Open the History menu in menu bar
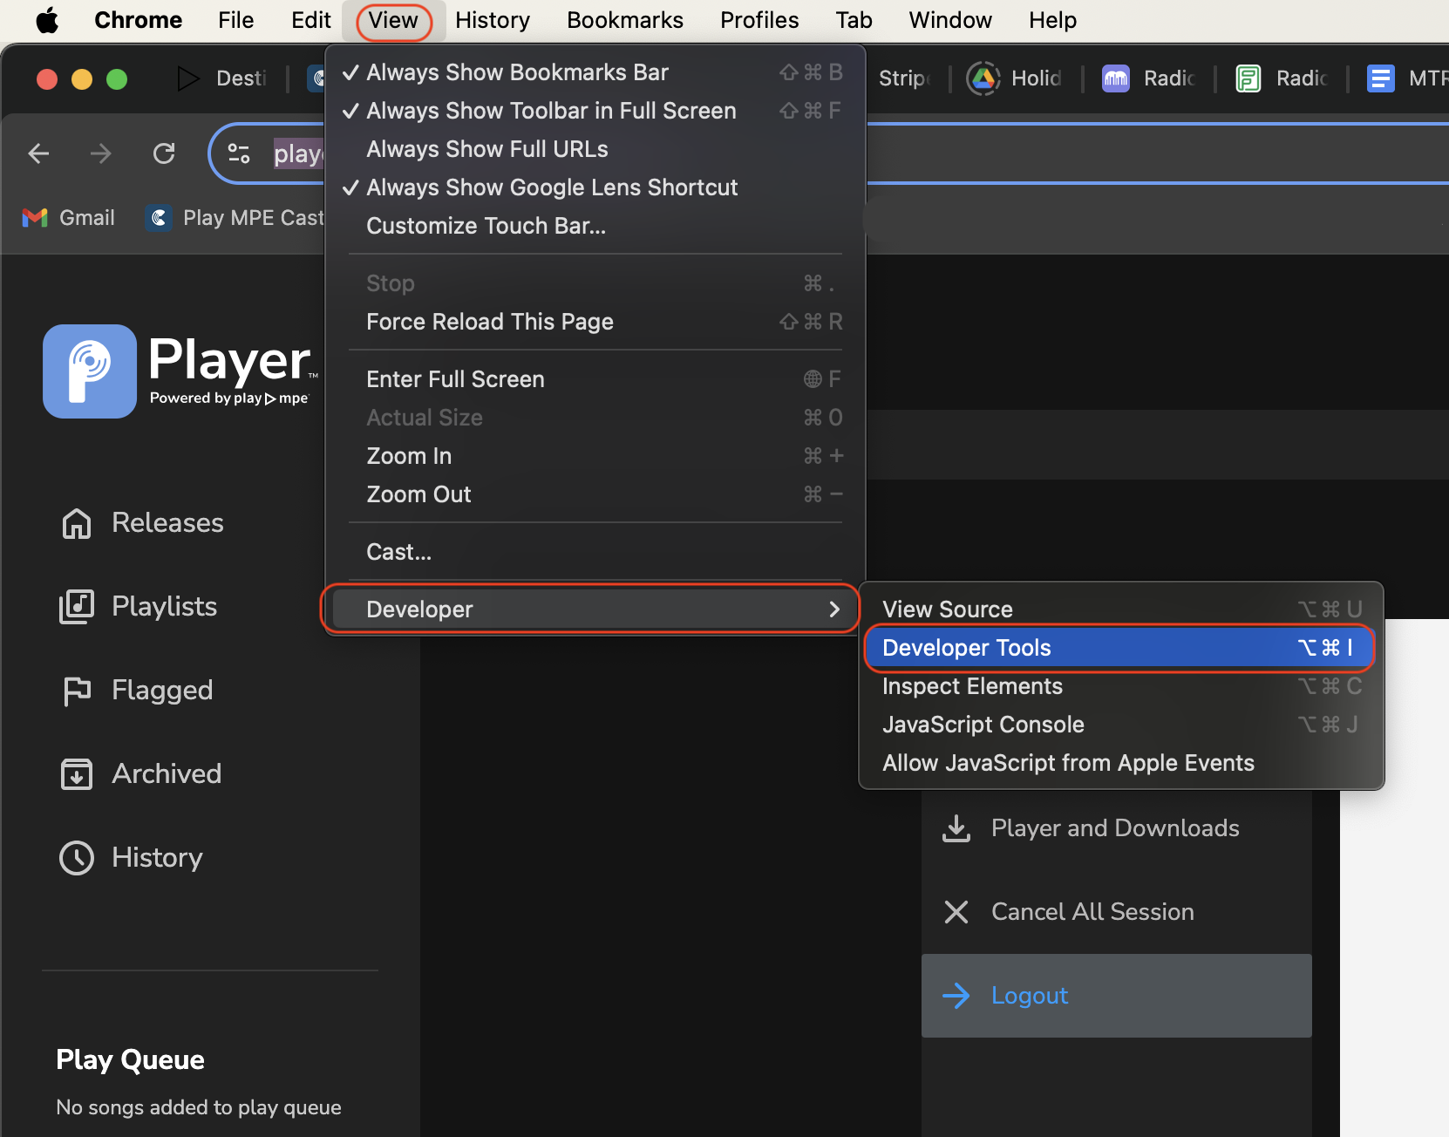 pos(493,20)
